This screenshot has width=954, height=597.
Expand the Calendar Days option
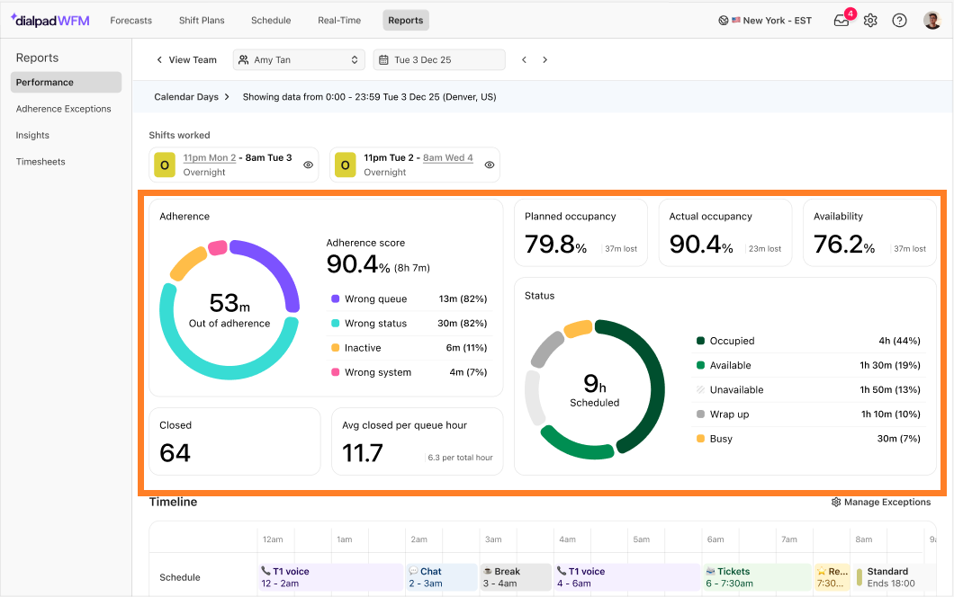(x=192, y=97)
